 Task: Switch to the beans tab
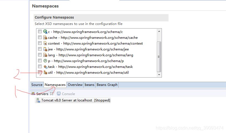(x=89, y=85)
